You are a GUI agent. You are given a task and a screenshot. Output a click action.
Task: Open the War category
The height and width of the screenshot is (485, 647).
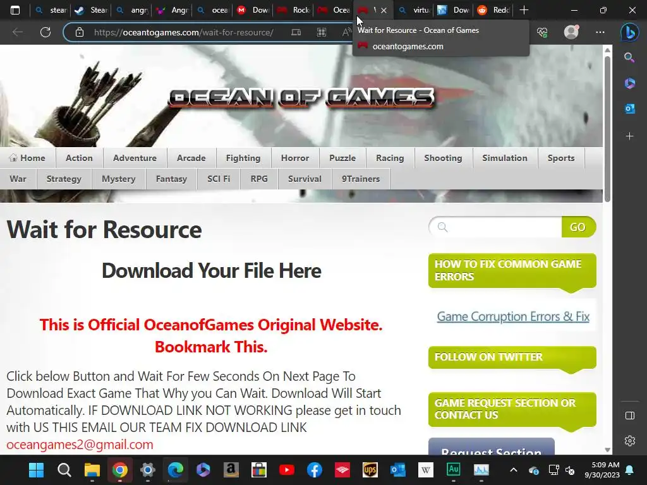pyautogui.click(x=18, y=179)
